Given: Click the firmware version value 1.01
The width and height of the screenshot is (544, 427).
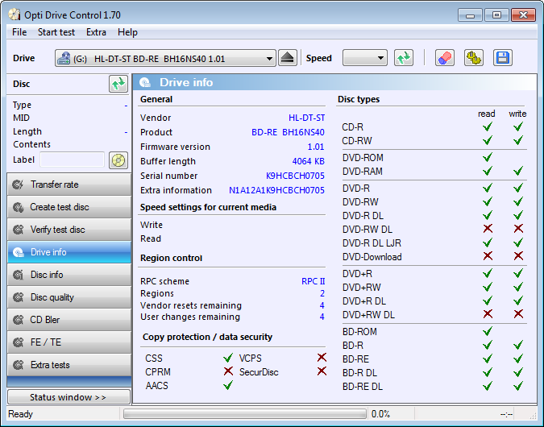Looking at the screenshot, I should [316, 147].
